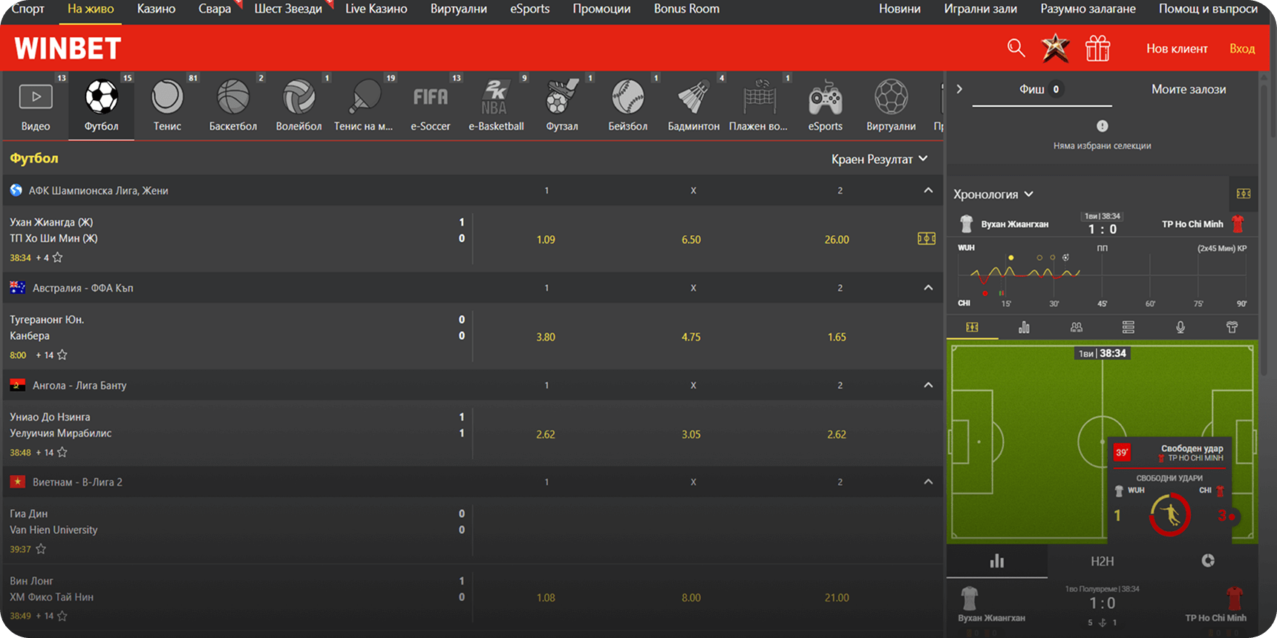1277x638 pixels.
Task: Open the Video live stream icon
Action: coord(36,105)
